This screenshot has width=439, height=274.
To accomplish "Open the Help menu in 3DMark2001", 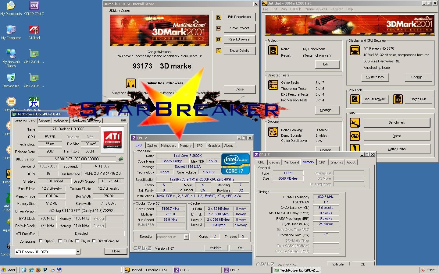I will point(349,9).
